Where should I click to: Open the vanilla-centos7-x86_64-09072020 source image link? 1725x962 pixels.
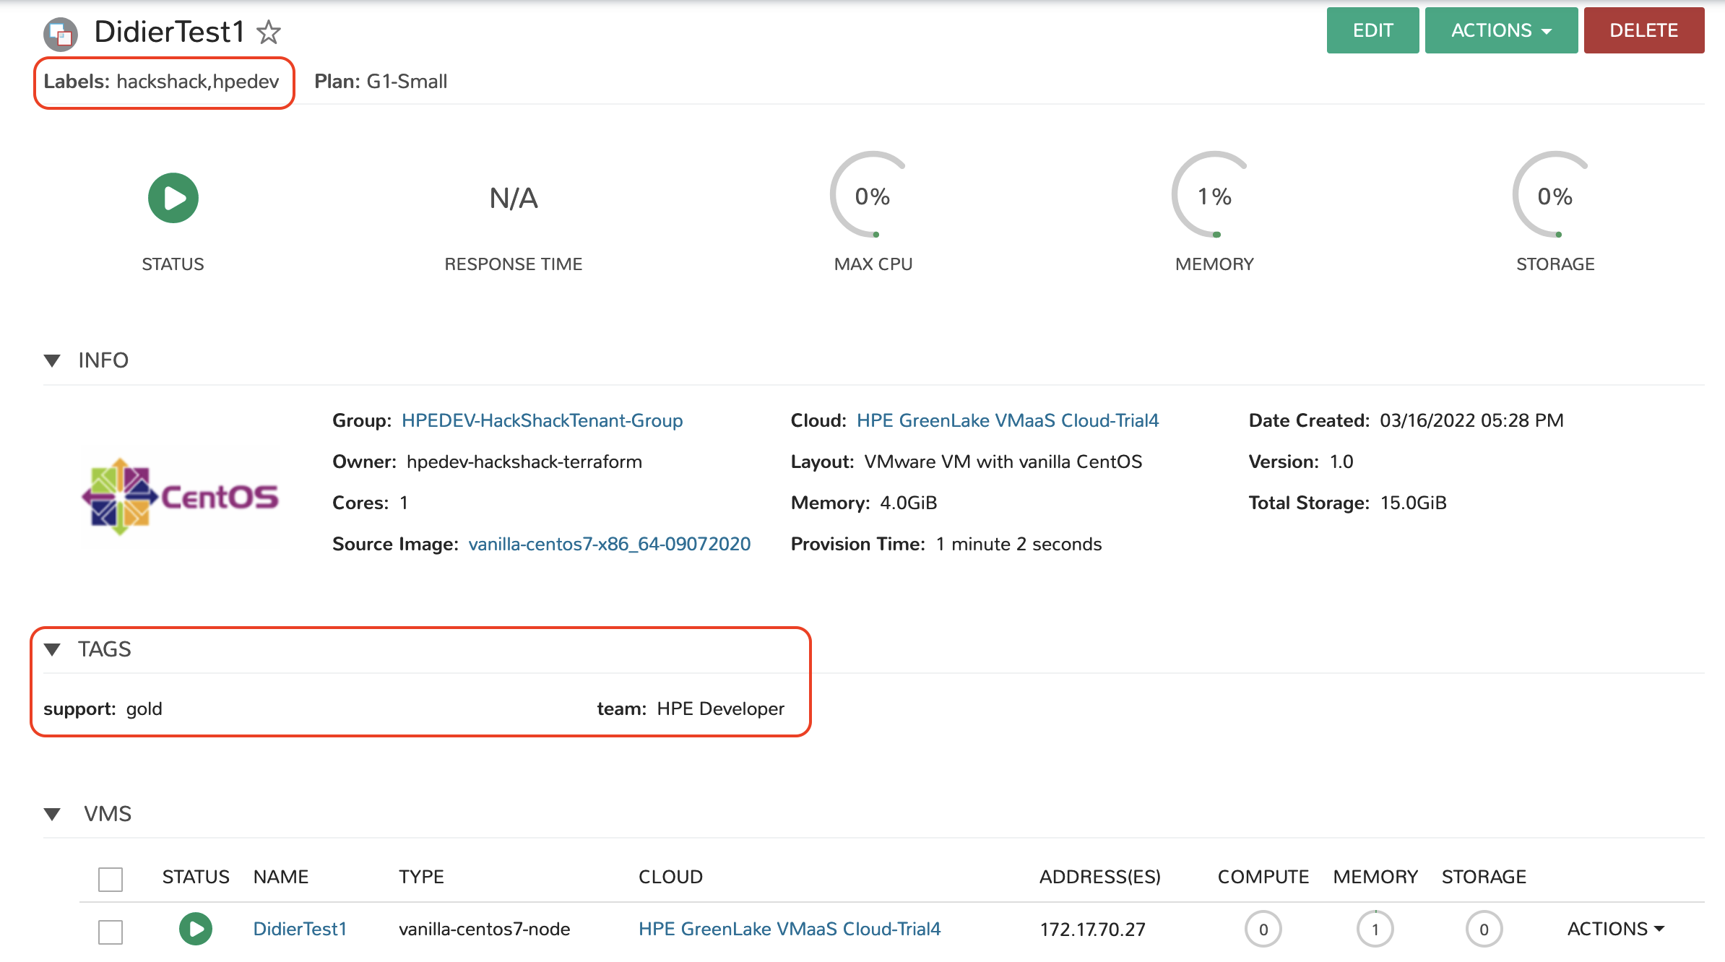coord(610,544)
